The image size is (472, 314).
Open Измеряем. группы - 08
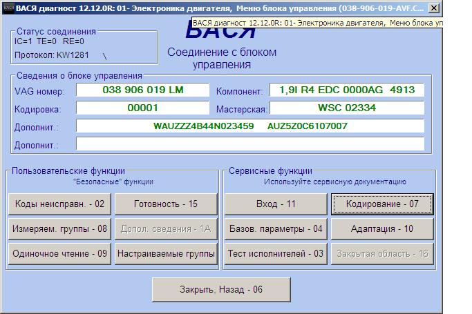click(59, 229)
